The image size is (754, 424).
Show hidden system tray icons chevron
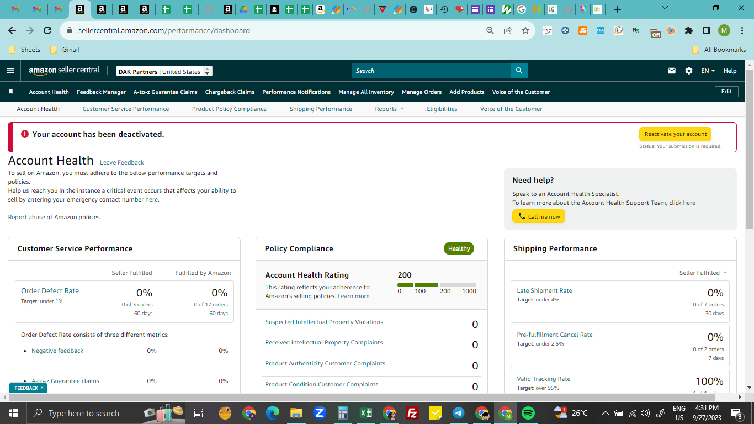[x=606, y=413]
